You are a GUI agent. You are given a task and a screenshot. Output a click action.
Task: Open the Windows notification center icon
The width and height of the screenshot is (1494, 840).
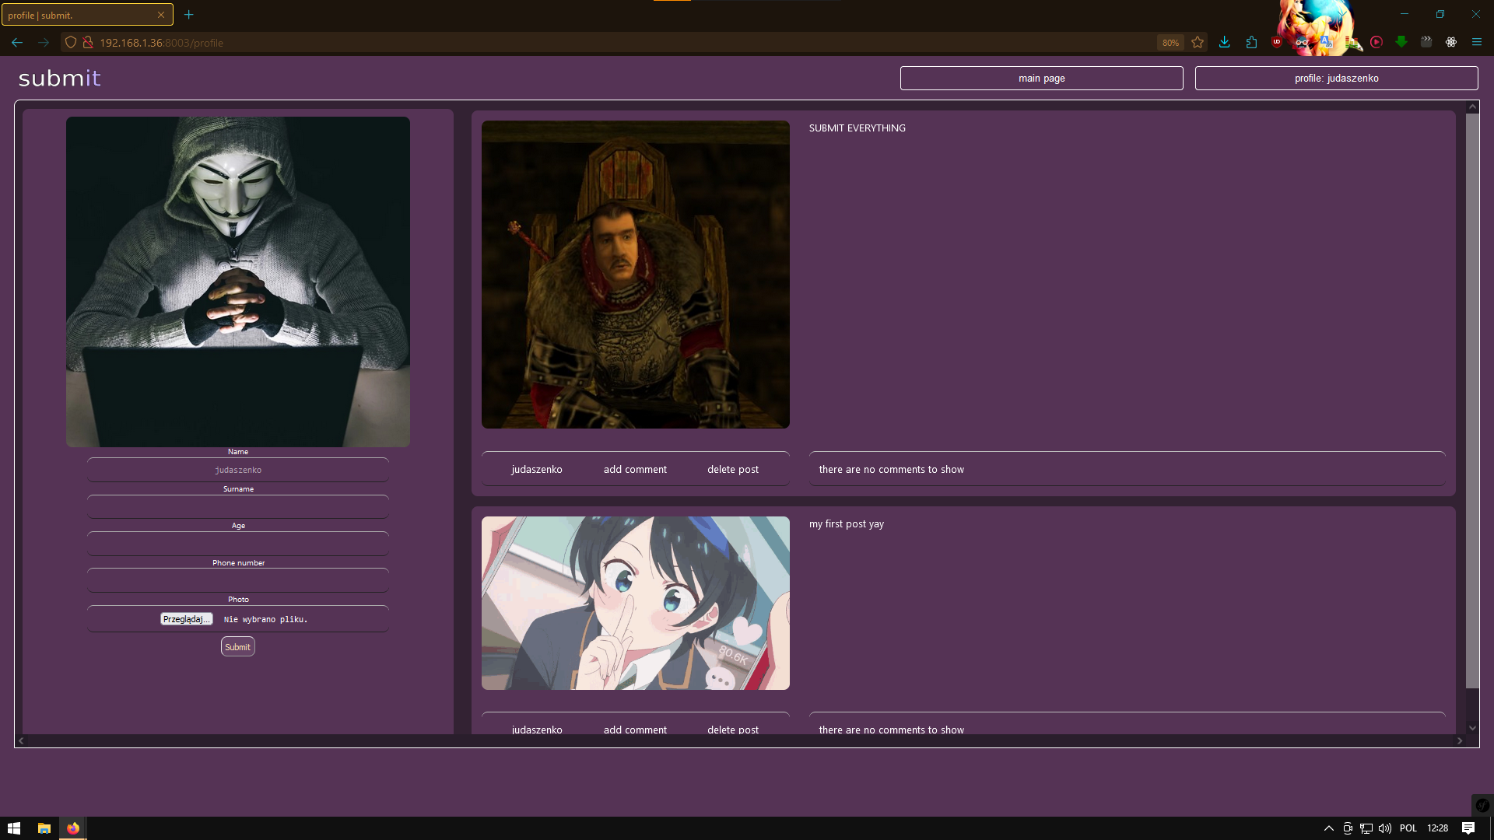[1468, 828]
